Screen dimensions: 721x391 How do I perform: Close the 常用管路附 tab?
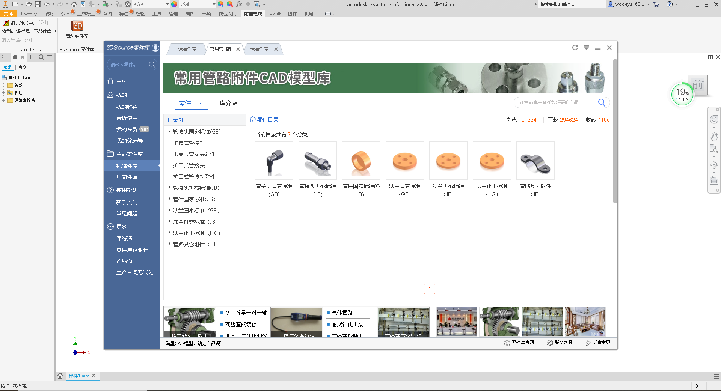[238, 49]
